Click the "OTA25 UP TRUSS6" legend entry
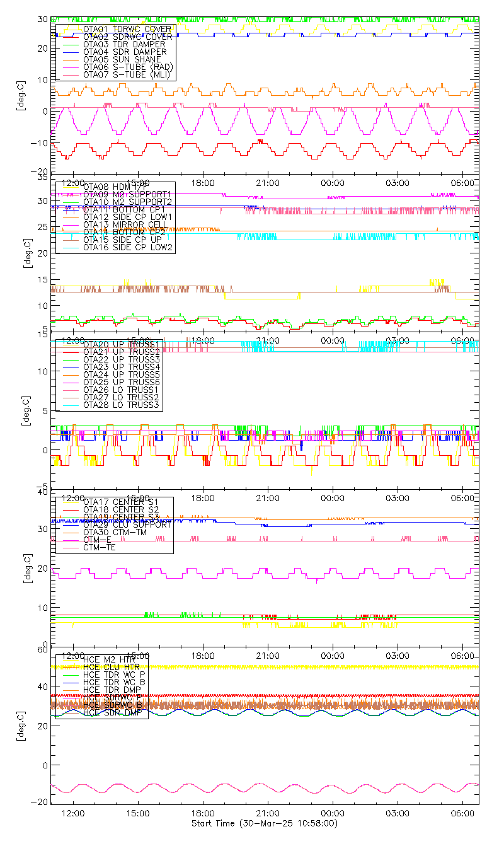Viewport: 504px width, 851px height. [x=122, y=382]
